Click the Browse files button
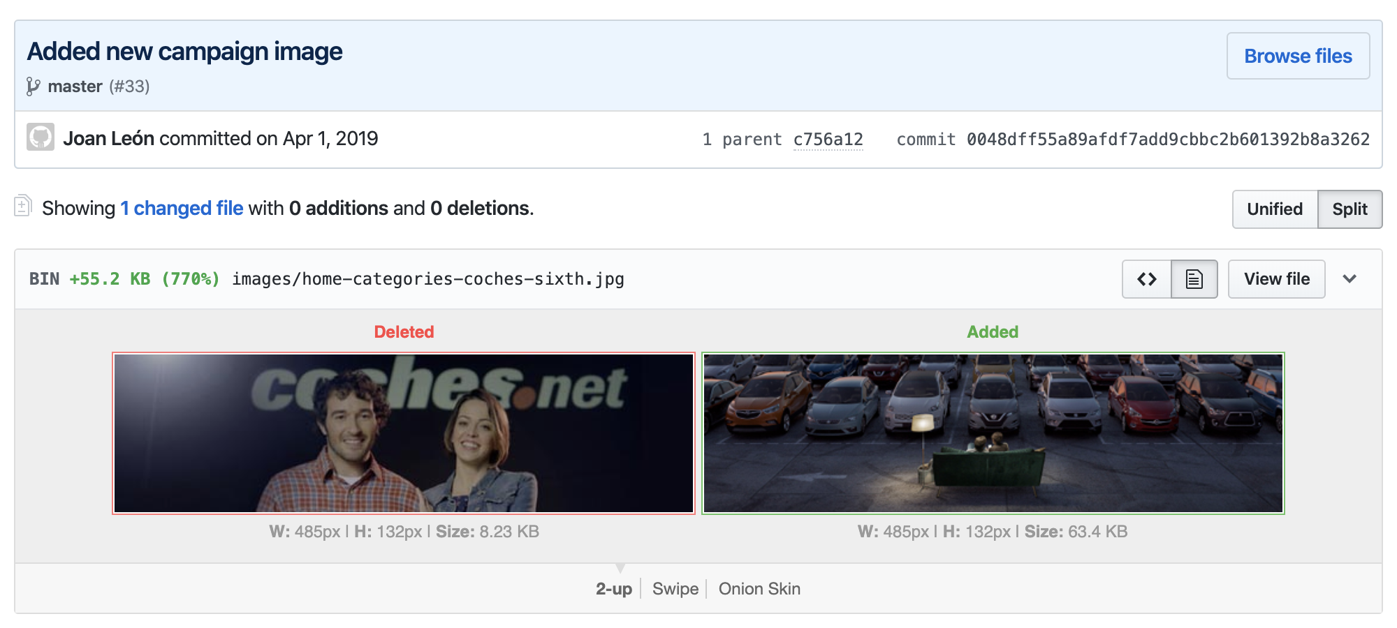This screenshot has height=628, width=1397. pyautogui.click(x=1298, y=56)
